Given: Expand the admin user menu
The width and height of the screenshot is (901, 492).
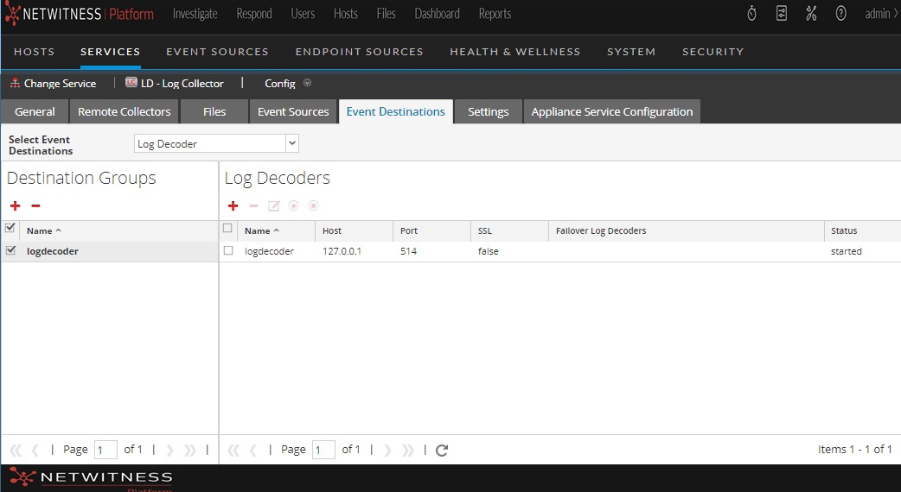Looking at the screenshot, I should tap(881, 14).
